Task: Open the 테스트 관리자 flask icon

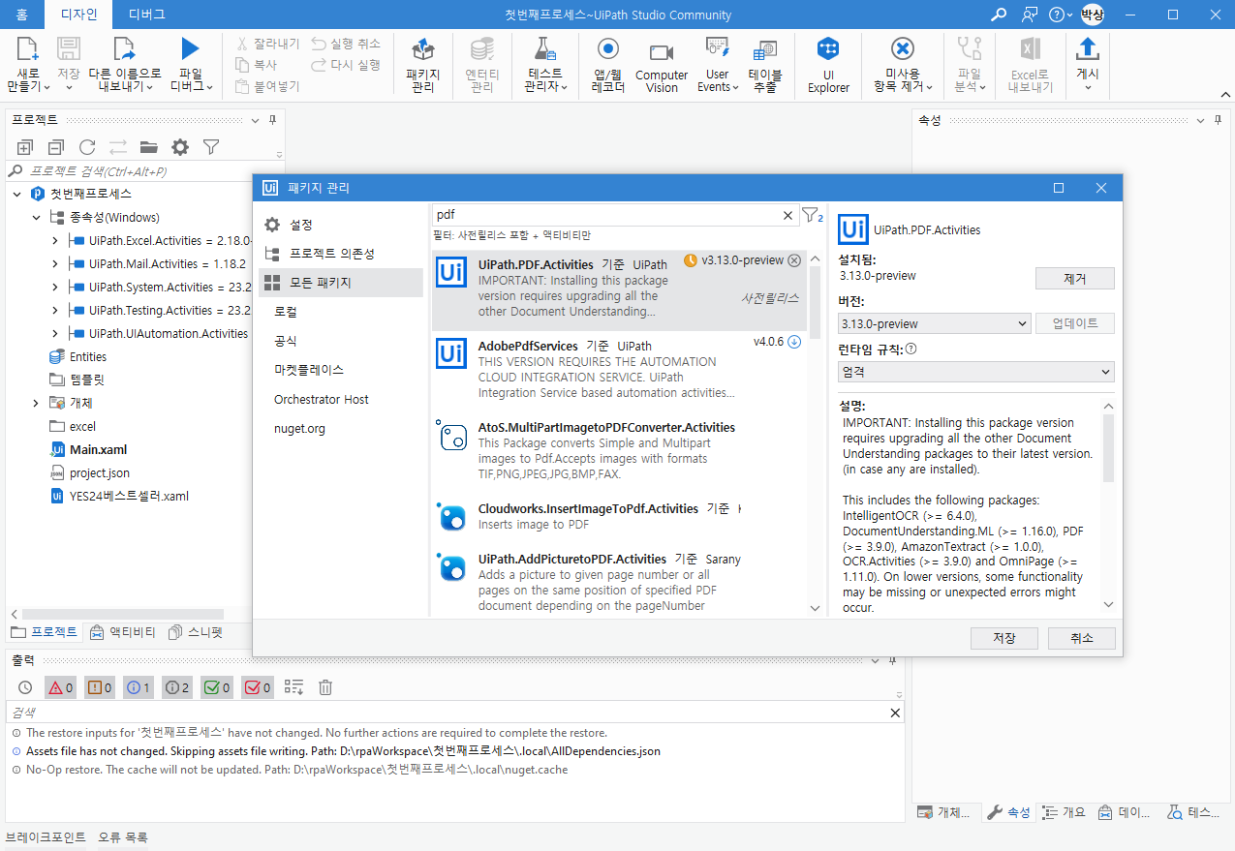Action: coord(544,50)
